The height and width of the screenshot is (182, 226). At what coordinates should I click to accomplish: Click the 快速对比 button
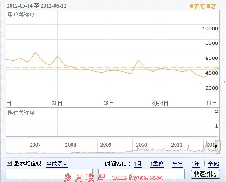(205, 174)
